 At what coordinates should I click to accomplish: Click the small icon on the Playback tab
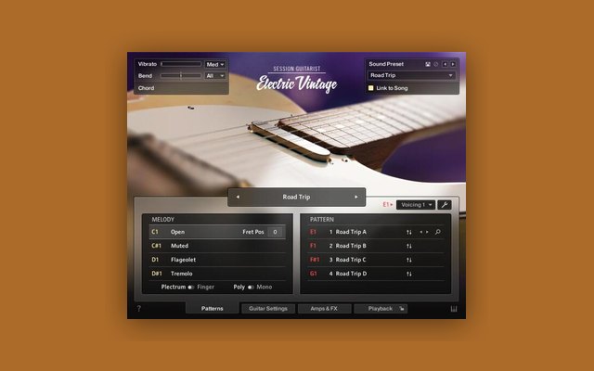402,309
